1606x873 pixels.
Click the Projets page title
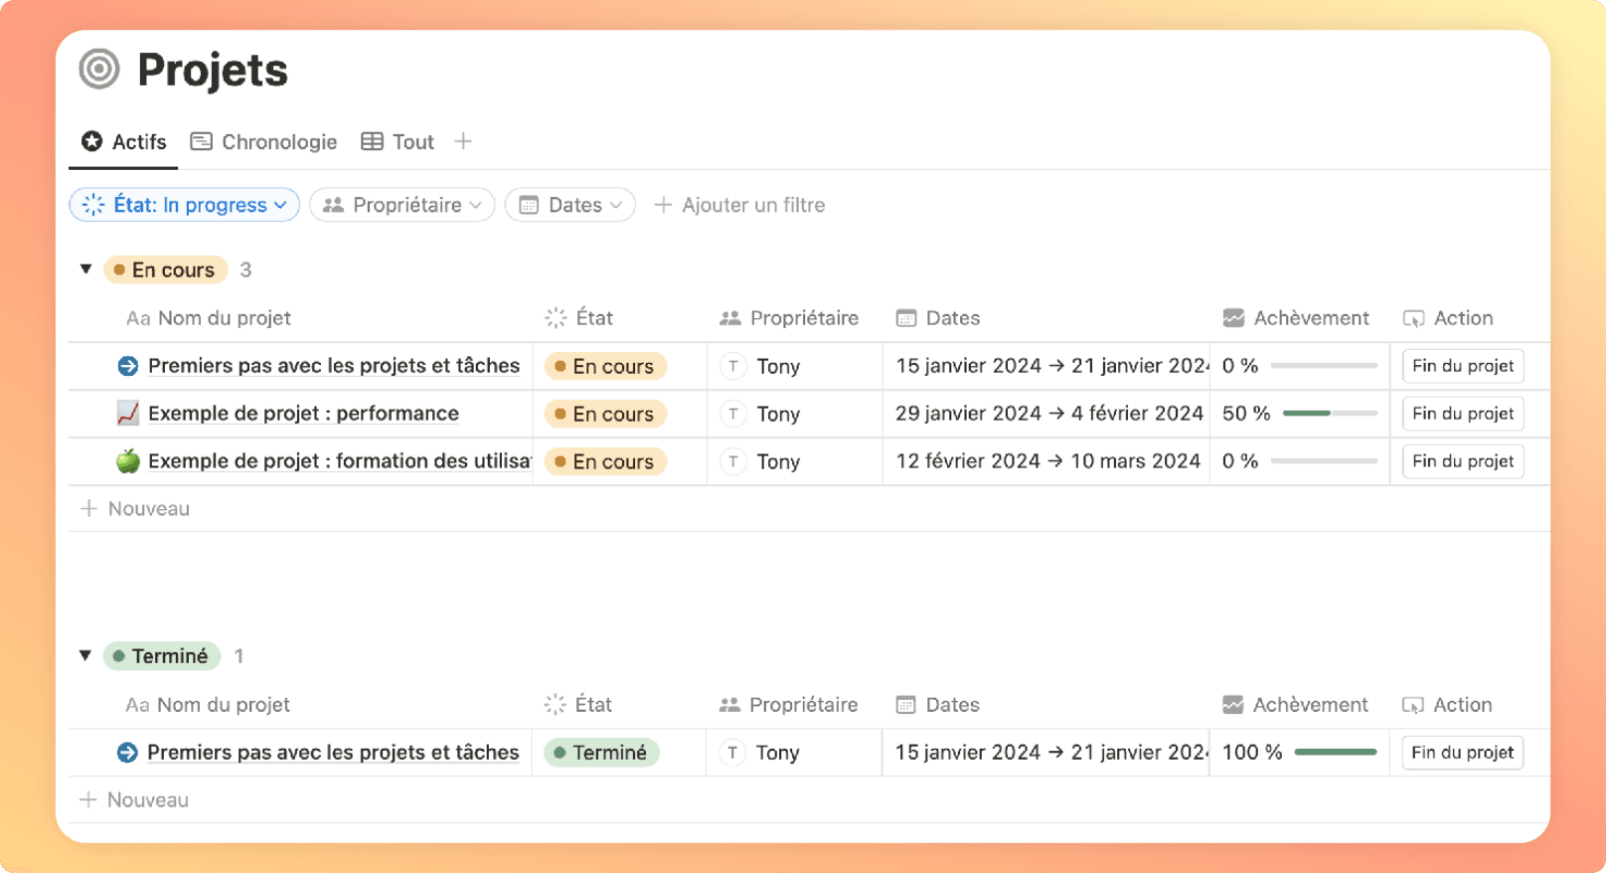click(x=213, y=71)
